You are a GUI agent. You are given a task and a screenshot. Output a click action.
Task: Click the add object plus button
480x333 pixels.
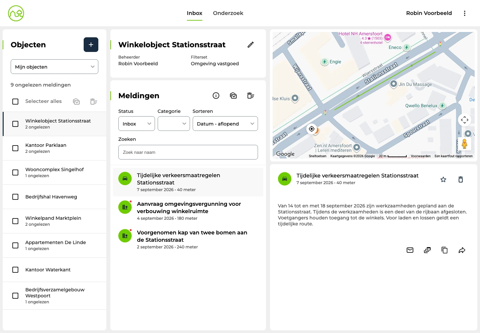[91, 45]
